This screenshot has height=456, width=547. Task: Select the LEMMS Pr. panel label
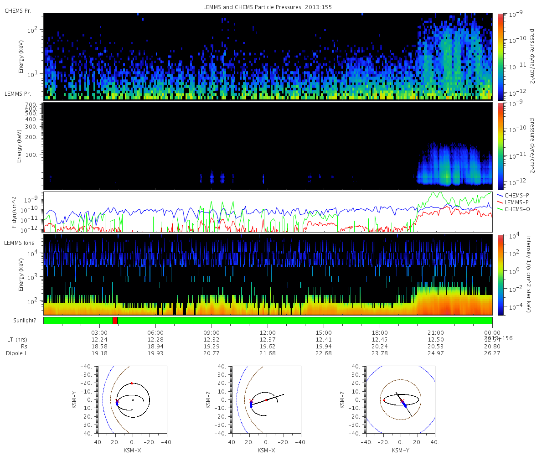[x=18, y=93]
